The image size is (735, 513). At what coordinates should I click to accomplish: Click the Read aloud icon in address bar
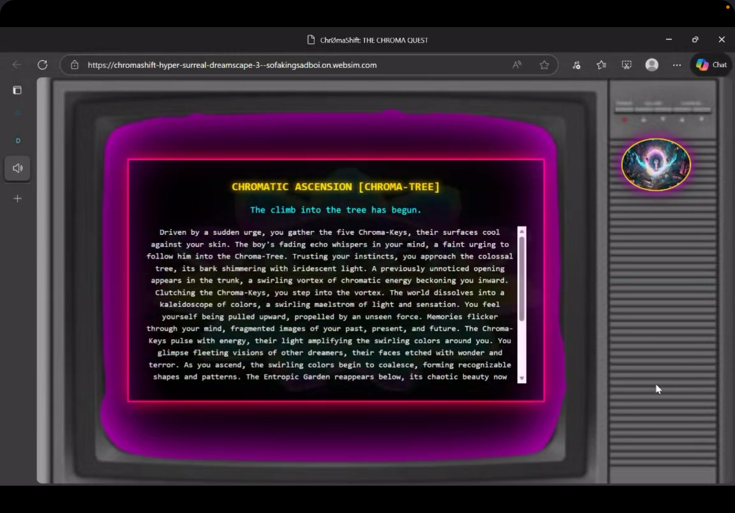click(x=517, y=65)
